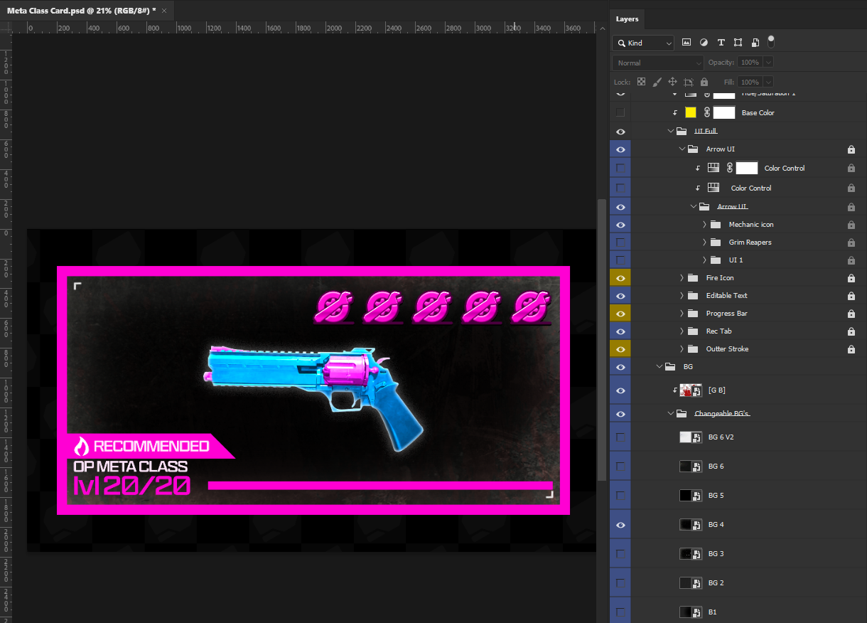
Task: Select the B1 layer name
Action: tap(713, 612)
